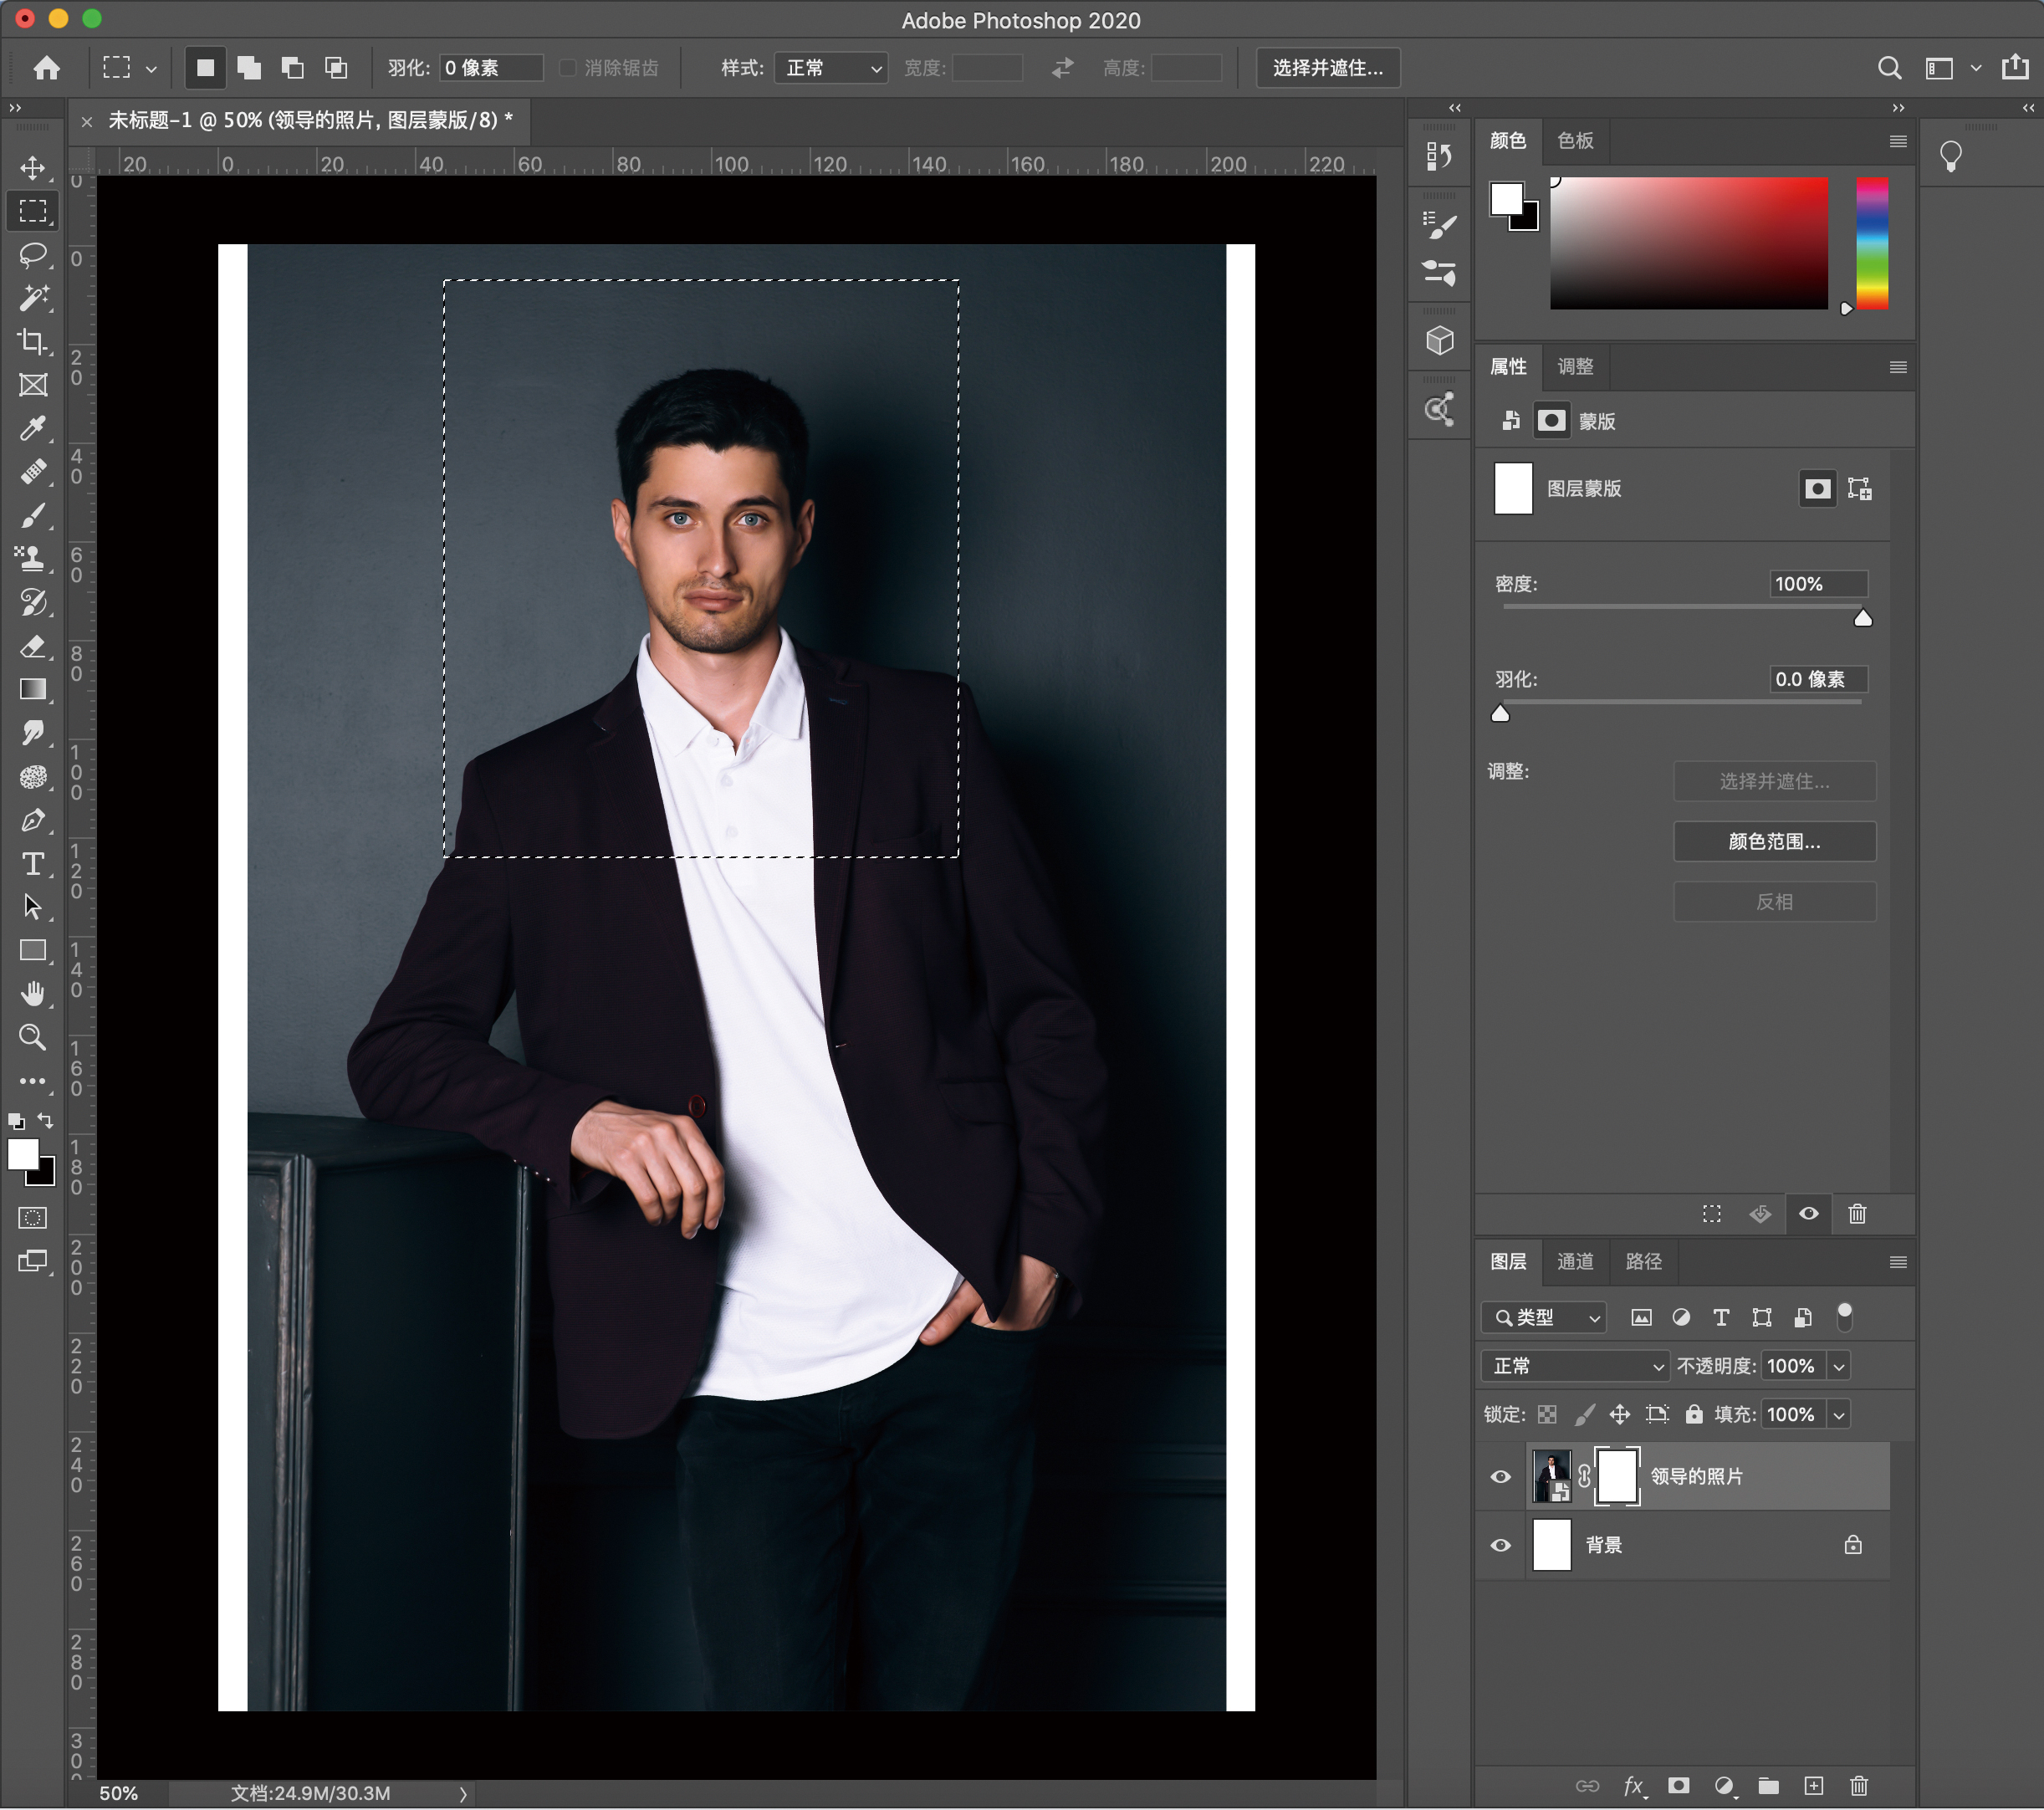2044x1810 pixels.
Task: Switch to the 色板 swatches tab
Action: (x=1575, y=141)
